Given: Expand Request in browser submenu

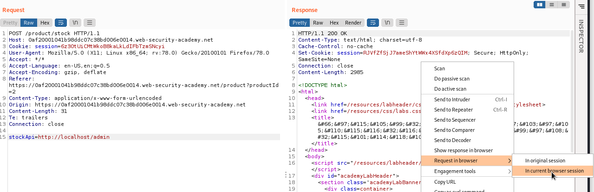Looking at the screenshot, I should [467, 161].
